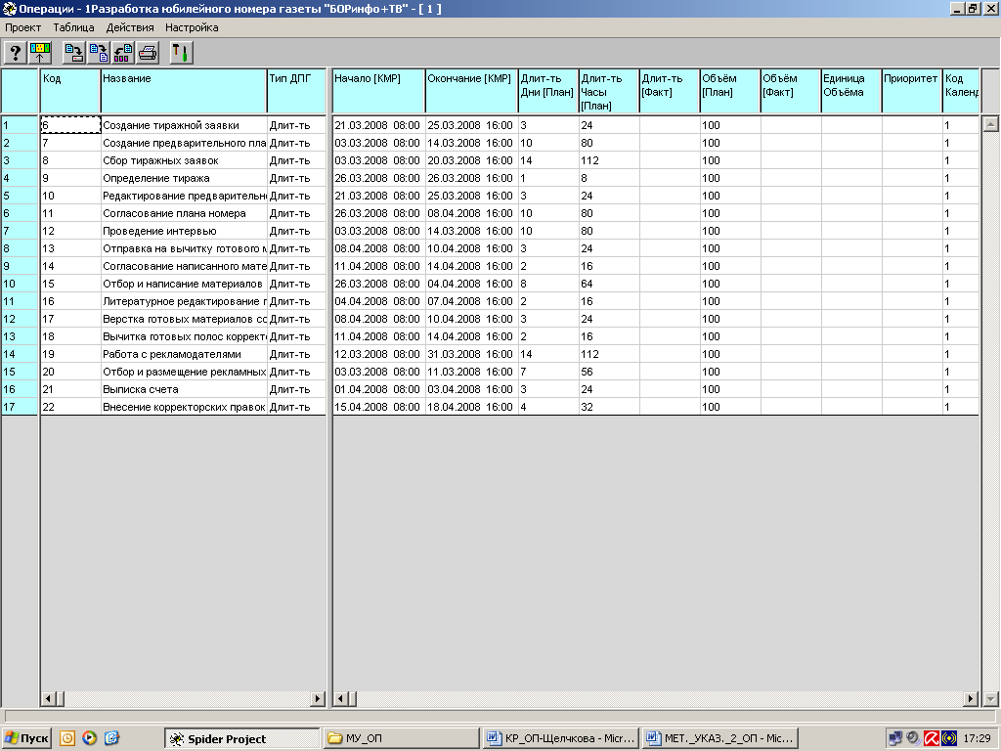
Task: Print the table with the printer icon
Action: tap(147, 53)
